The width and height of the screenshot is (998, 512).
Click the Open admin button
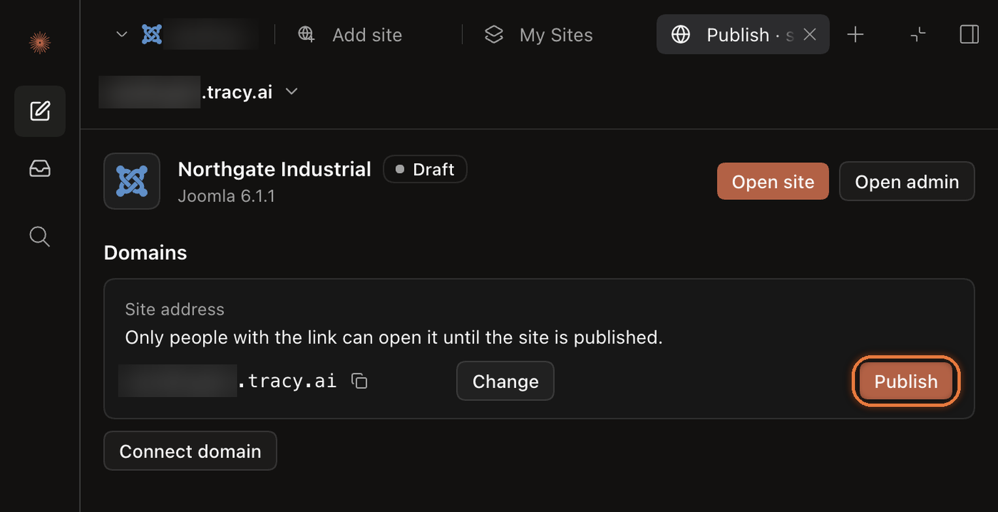click(x=907, y=181)
